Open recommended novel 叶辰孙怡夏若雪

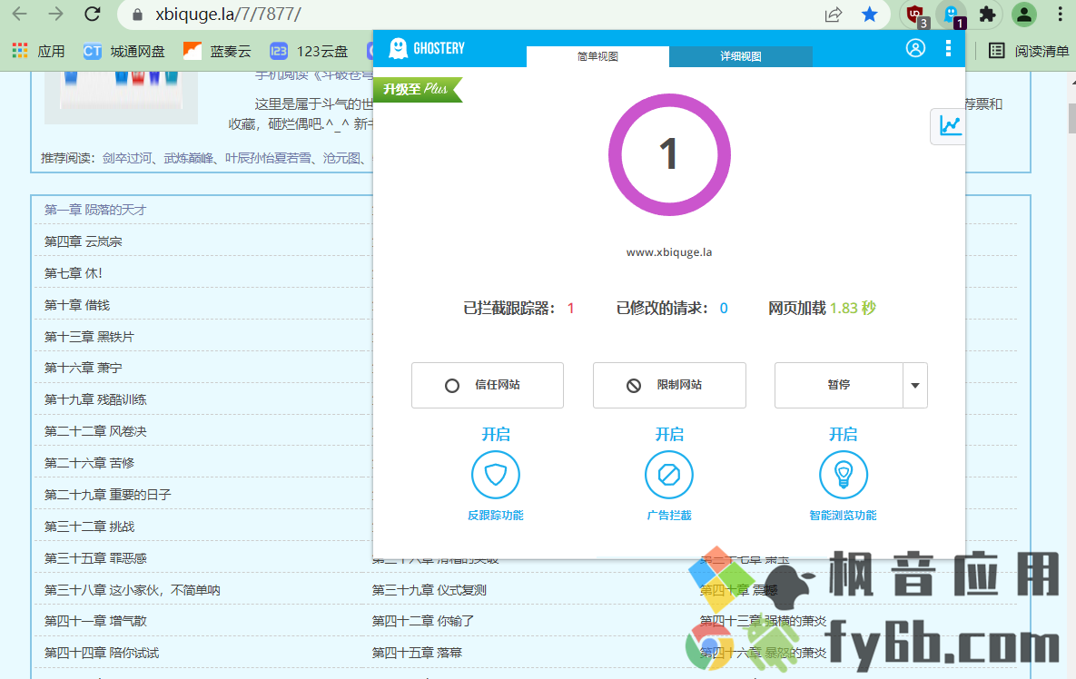[268, 159]
